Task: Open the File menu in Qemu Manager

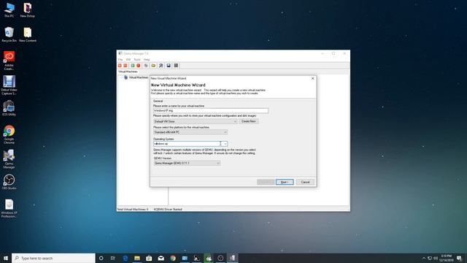Action: tap(120, 60)
